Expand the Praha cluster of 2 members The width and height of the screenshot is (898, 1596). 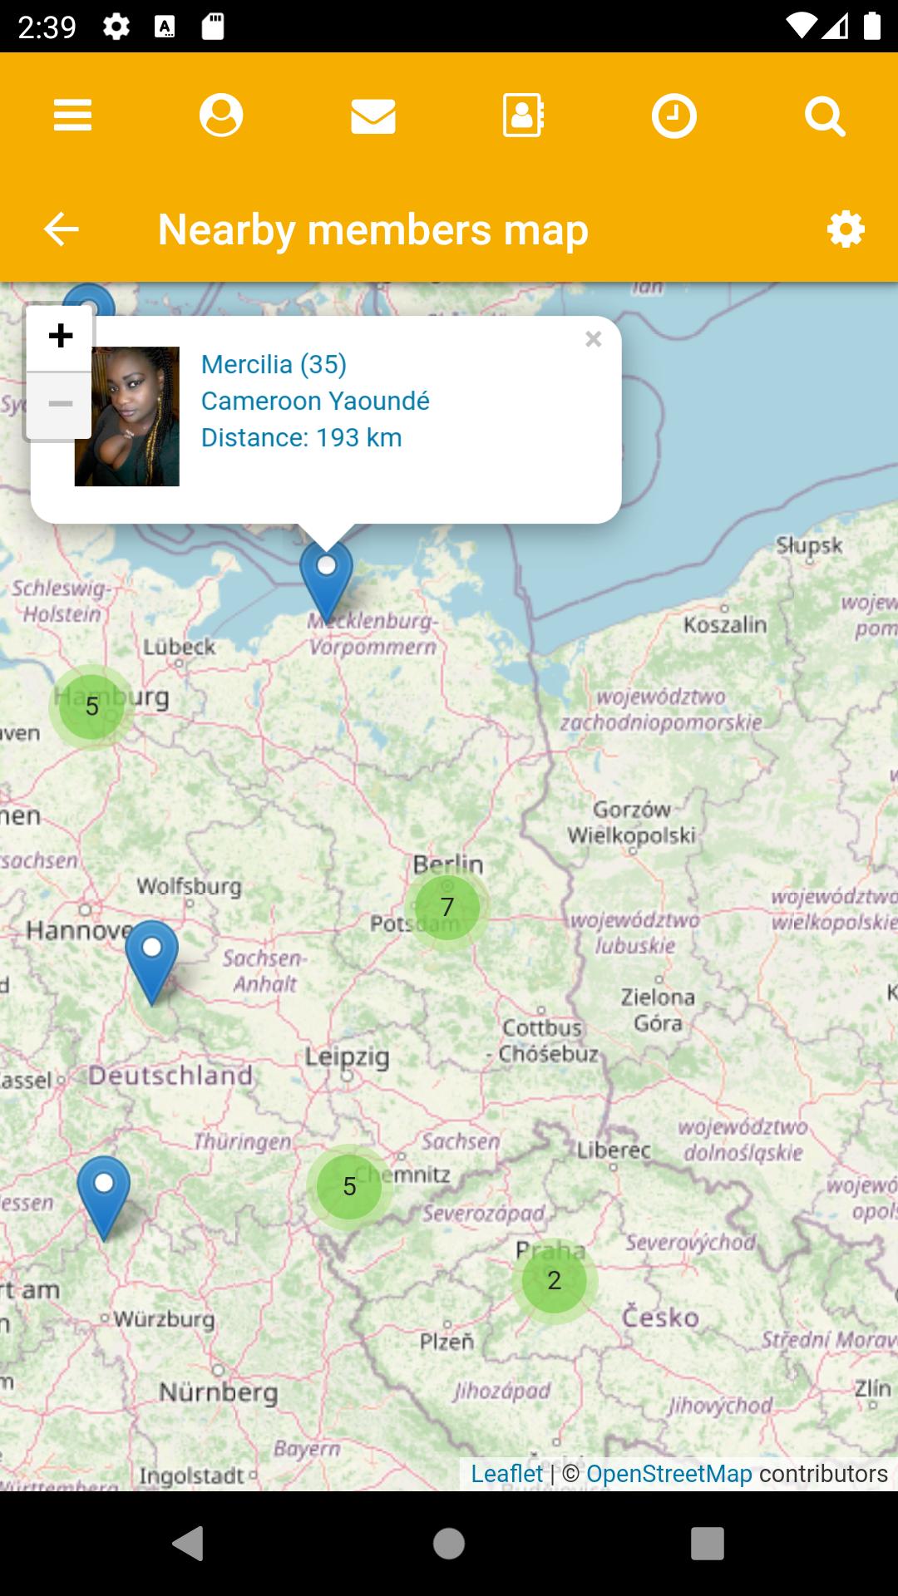tap(555, 1280)
